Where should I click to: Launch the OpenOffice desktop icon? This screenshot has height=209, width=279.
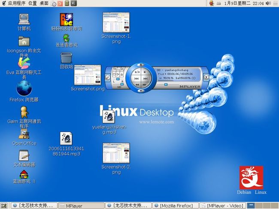tap(24, 137)
